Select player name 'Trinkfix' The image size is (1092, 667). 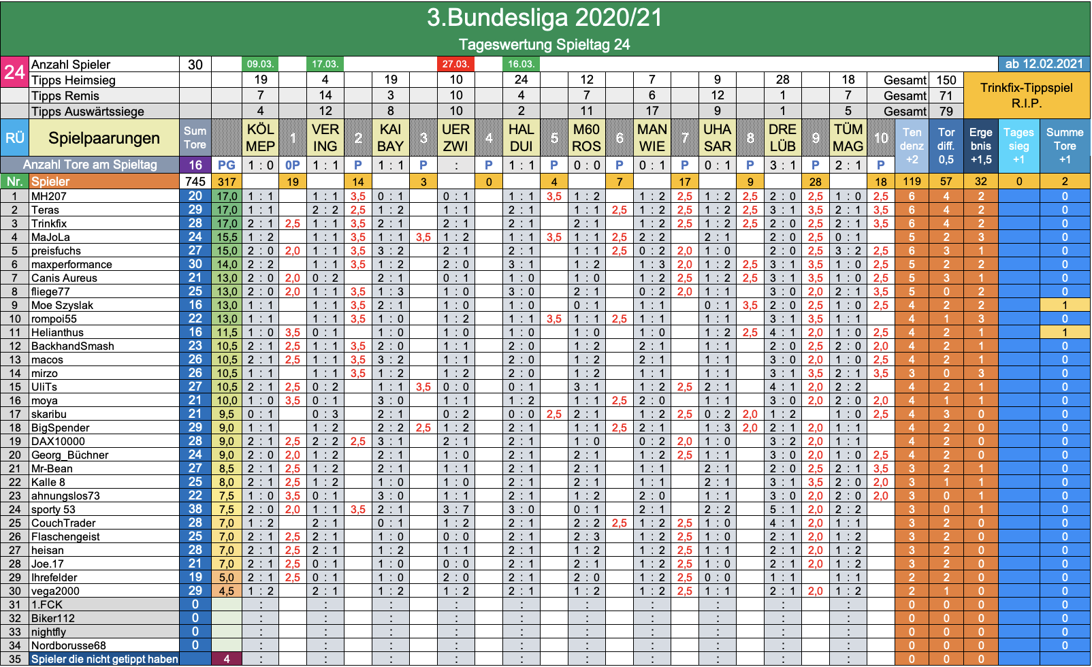click(x=49, y=223)
